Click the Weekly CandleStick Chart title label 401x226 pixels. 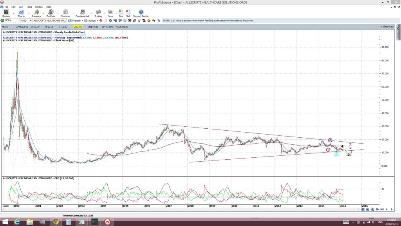[x=44, y=32]
